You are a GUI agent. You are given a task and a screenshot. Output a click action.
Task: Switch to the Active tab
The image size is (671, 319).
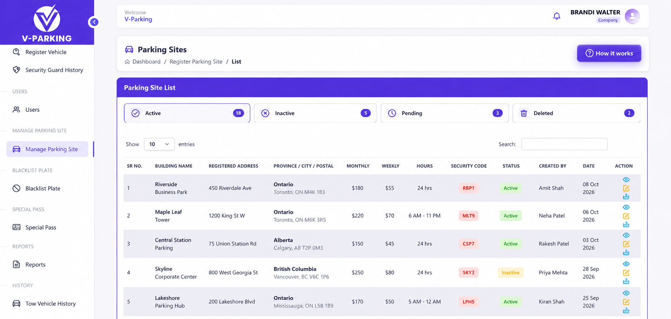point(187,113)
